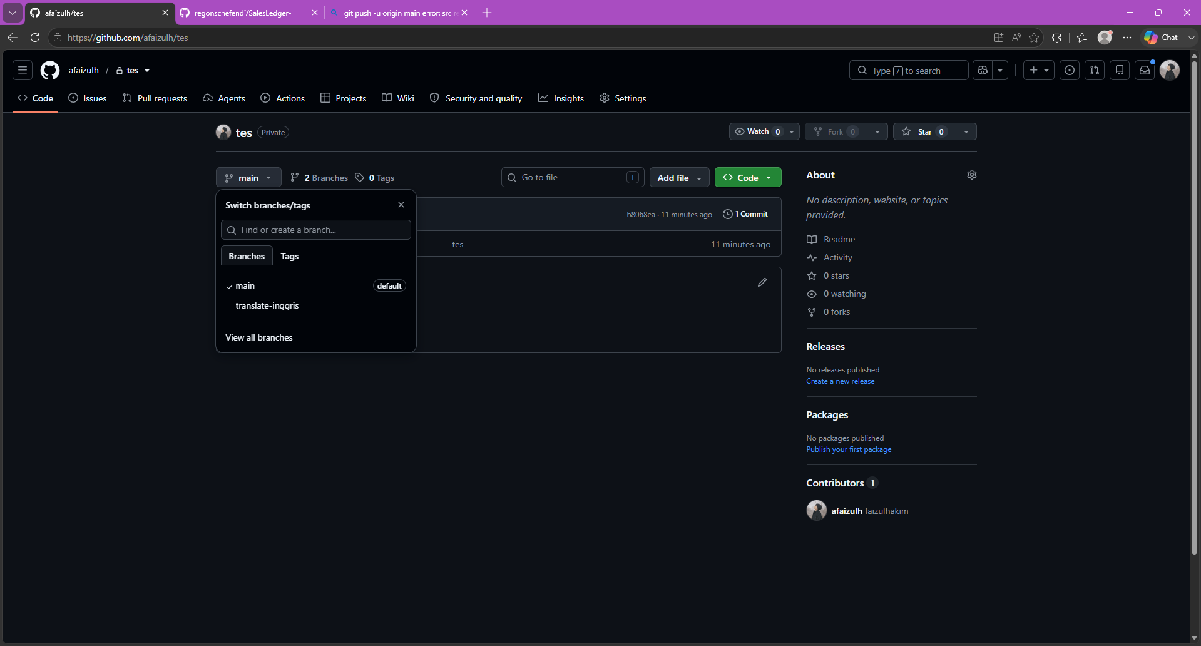
Task: Open the afaizulh owner breadcrumb link
Action: (x=84, y=70)
